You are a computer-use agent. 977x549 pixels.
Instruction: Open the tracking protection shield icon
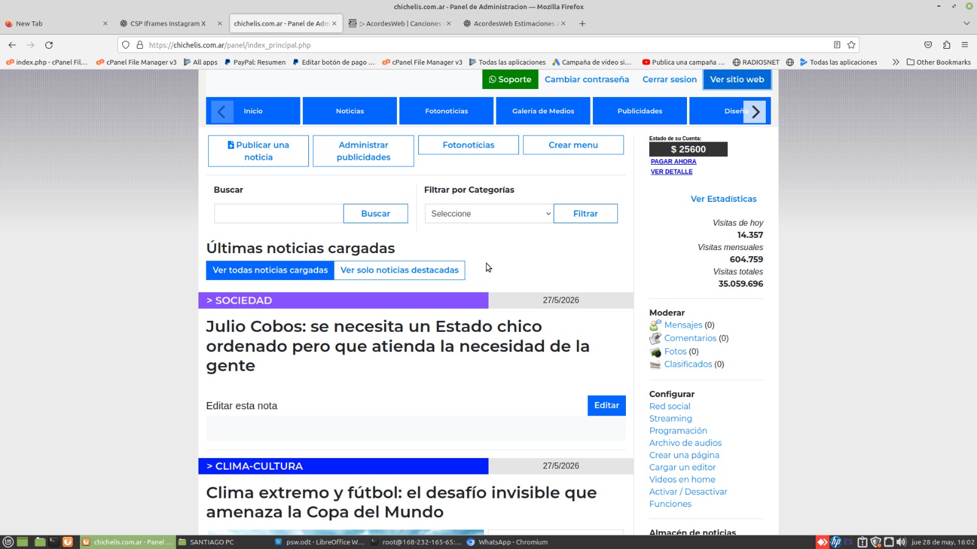tap(126, 45)
